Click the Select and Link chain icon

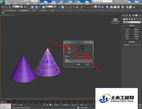coord(3,7)
